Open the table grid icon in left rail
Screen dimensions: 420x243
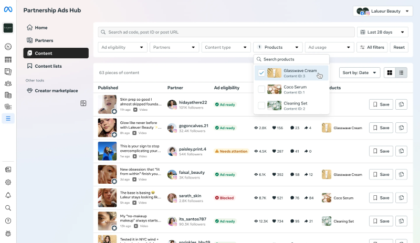8,59
